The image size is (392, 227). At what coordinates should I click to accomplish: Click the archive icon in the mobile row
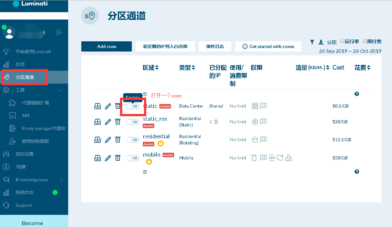pyautogui.click(x=98, y=158)
